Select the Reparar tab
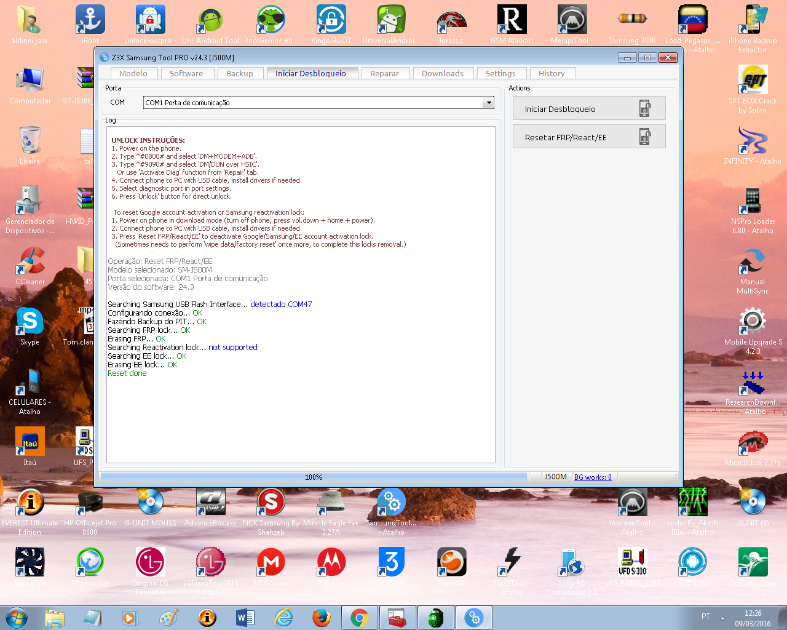 click(385, 73)
